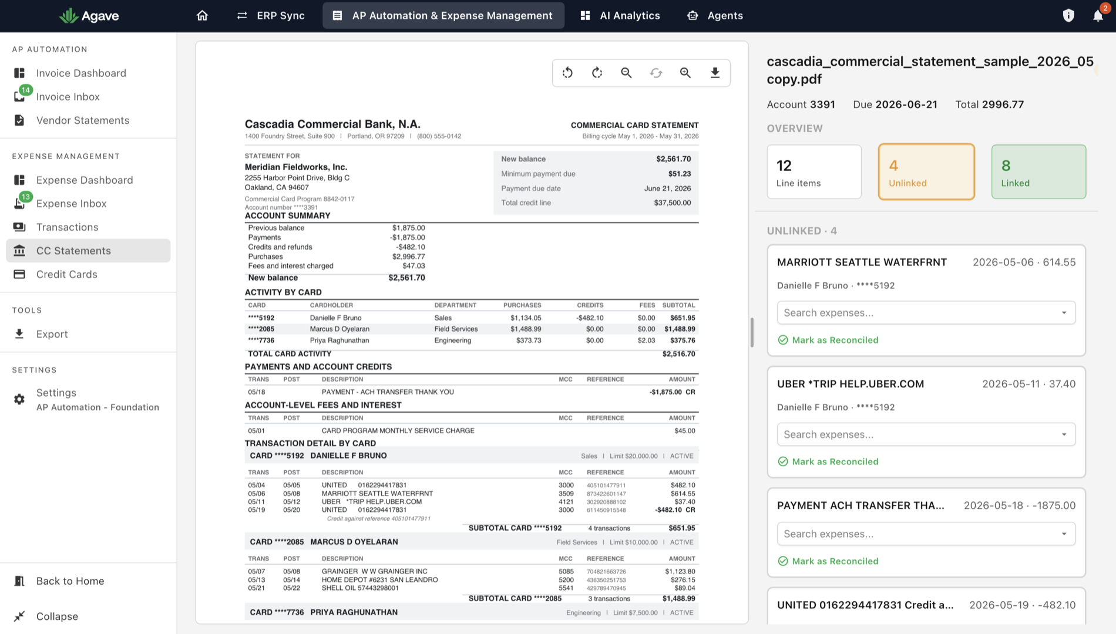Open the Credit Cards page

(x=88, y=274)
